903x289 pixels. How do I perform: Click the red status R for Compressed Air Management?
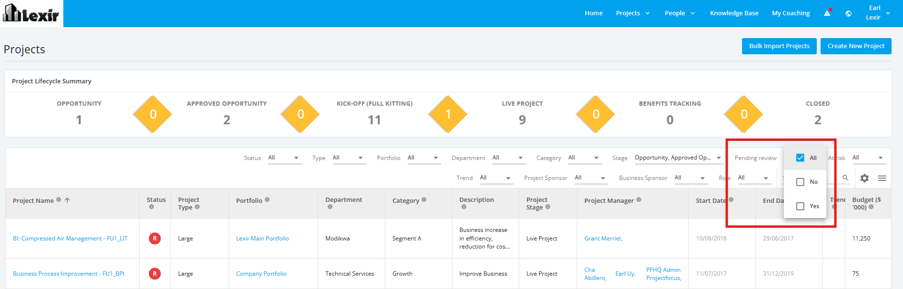(x=155, y=239)
